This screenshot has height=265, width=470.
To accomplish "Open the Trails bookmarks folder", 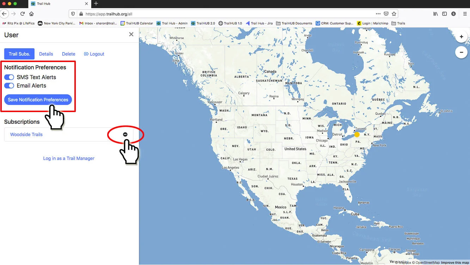I will [398, 23].
